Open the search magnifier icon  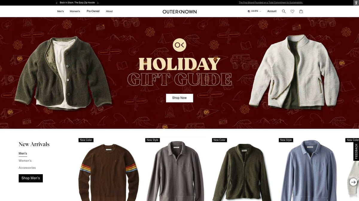(284, 11)
